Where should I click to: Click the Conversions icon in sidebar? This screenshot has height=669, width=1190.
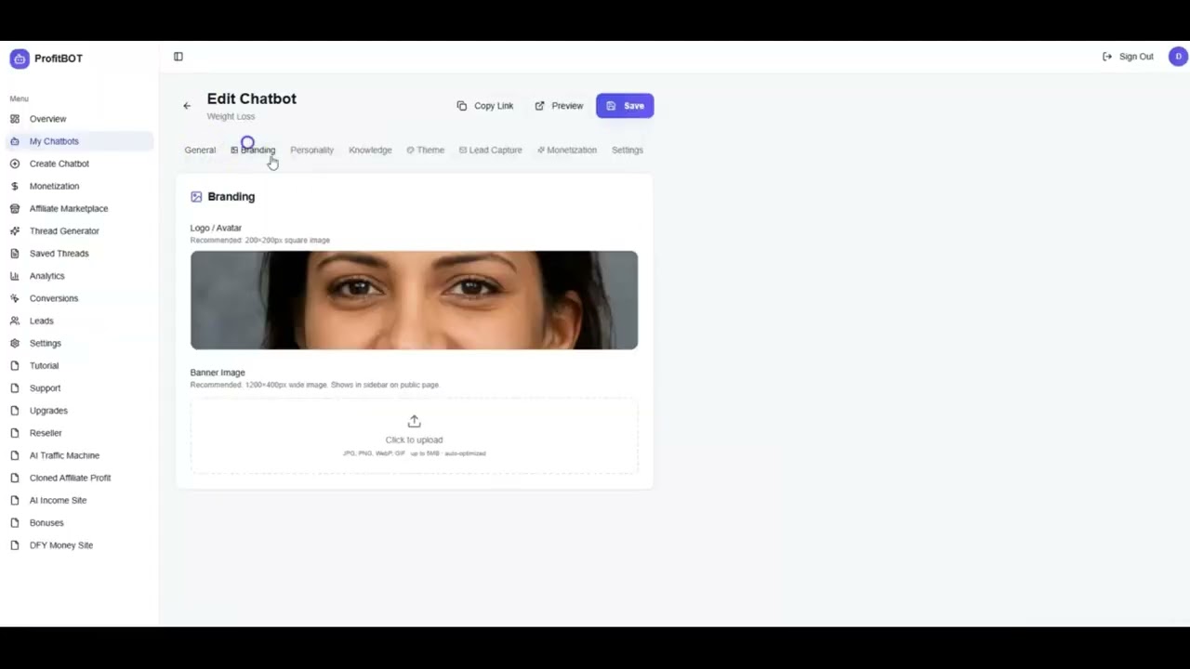pos(15,298)
